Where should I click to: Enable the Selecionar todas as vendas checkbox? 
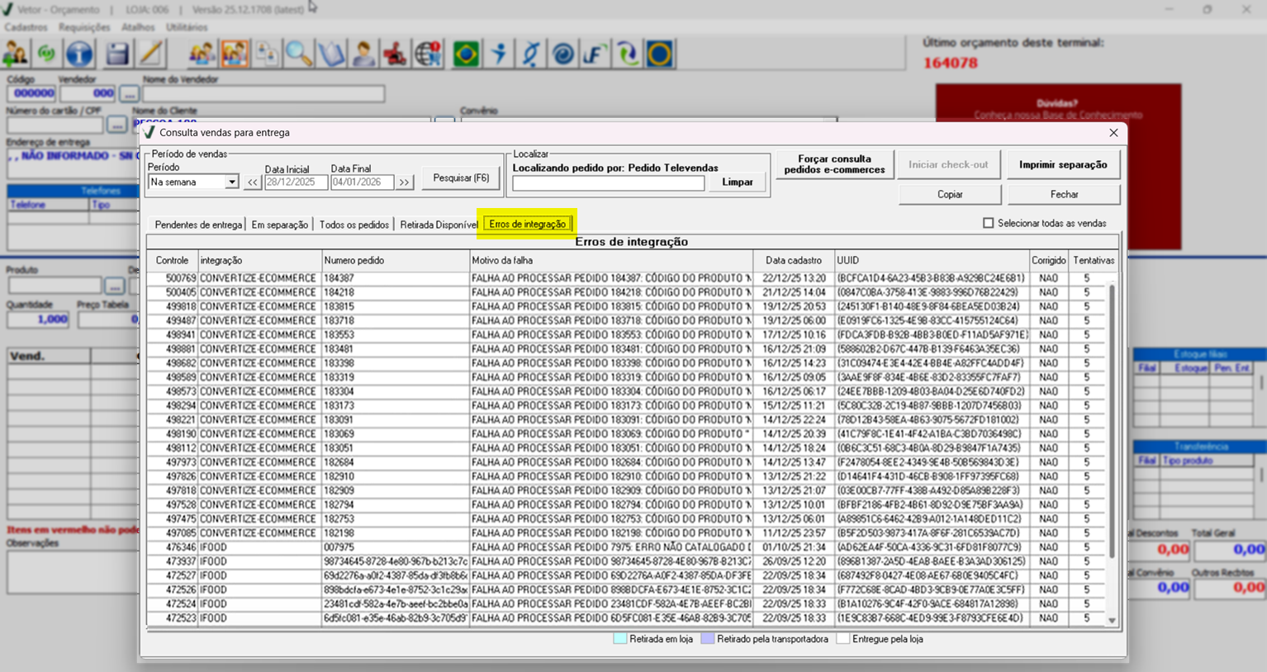point(988,223)
